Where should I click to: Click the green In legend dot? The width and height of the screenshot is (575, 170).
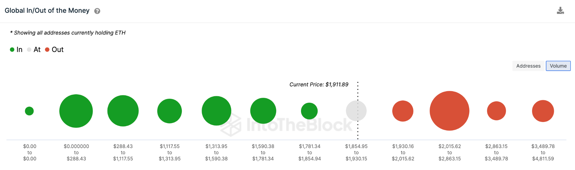click(12, 49)
